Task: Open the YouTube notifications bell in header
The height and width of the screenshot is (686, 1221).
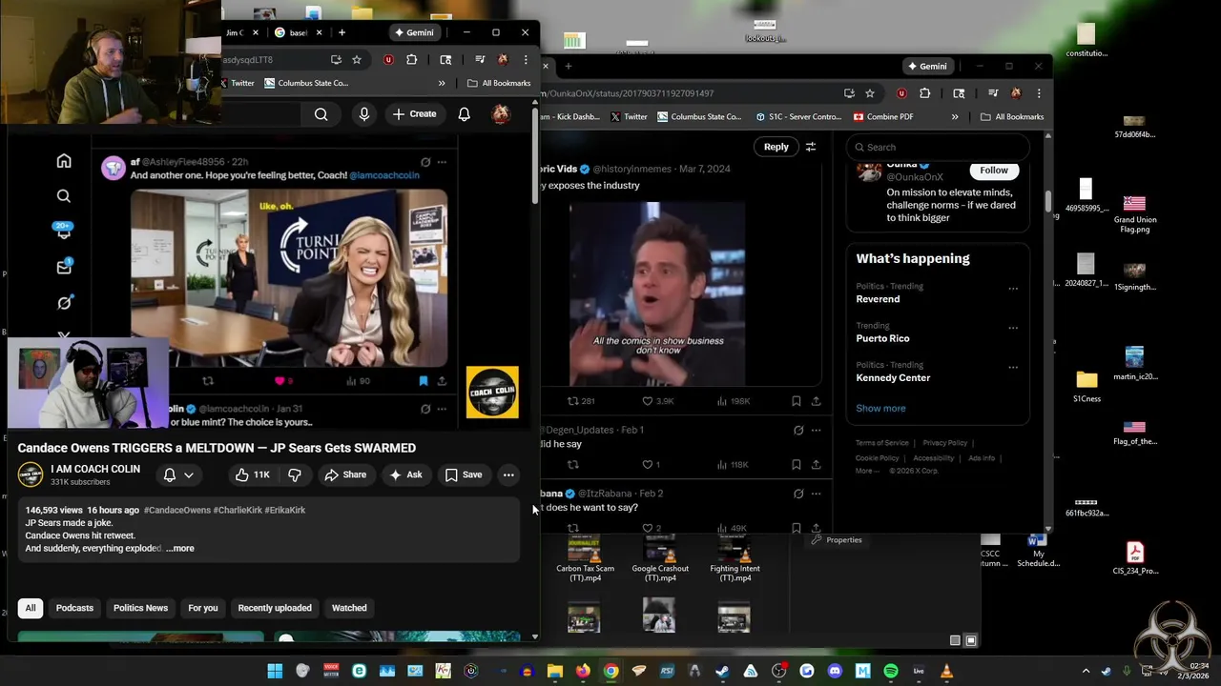Action: coord(464,114)
